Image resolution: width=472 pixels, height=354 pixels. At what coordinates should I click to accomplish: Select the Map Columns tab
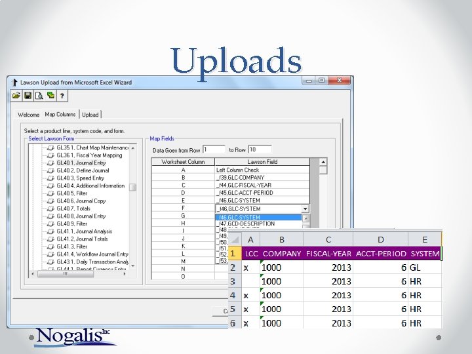[60, 114]
